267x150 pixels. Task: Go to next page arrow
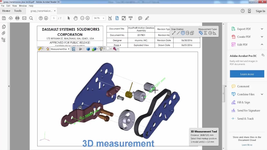click(46, 18)
